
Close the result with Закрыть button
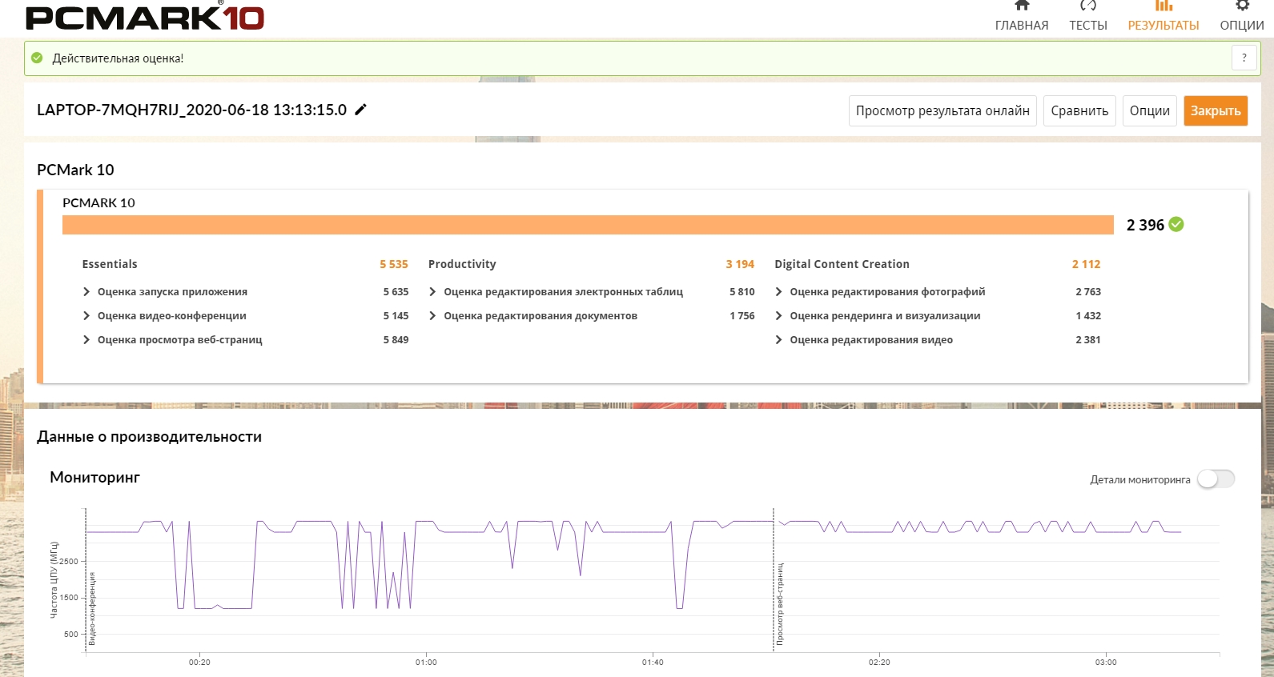(x=1216, y=110)
